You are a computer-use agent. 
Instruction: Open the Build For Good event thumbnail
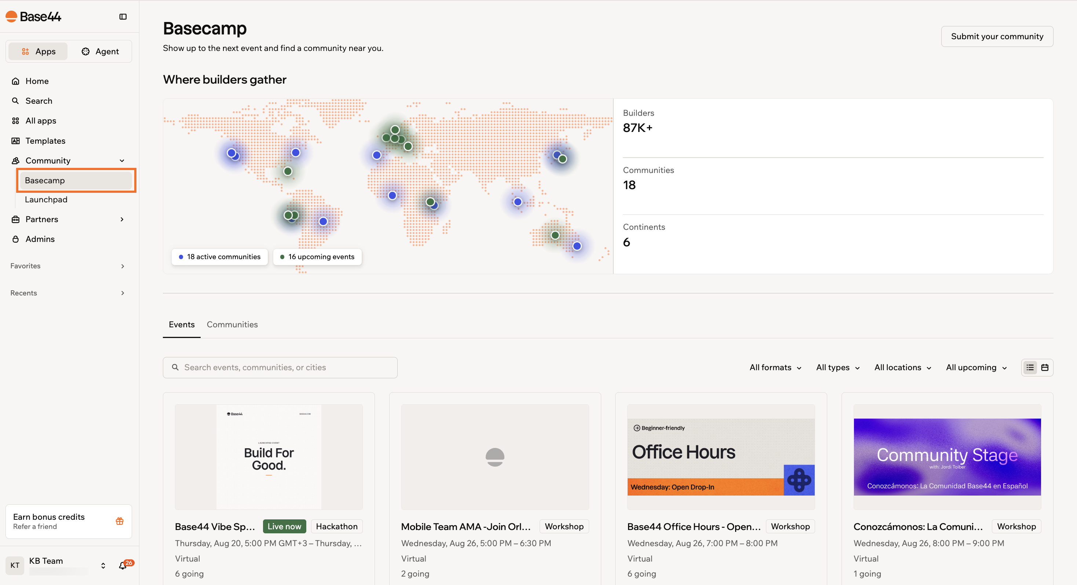tap(269, 457)
